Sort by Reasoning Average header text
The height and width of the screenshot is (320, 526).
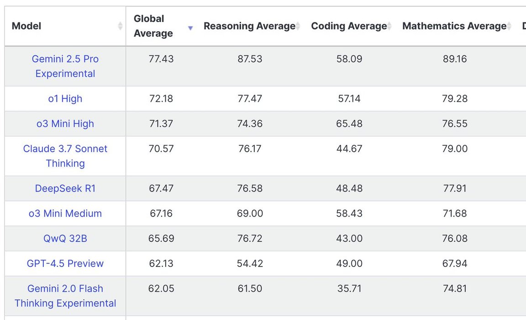pos(249,26)
